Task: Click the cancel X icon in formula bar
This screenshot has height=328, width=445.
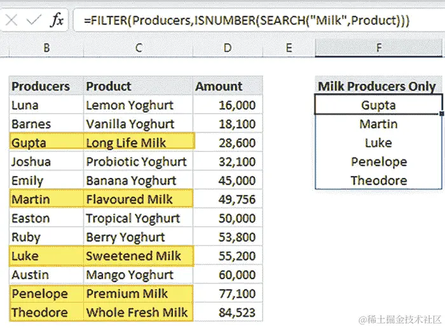Action: pyautogui.click(x=11, y=20)
